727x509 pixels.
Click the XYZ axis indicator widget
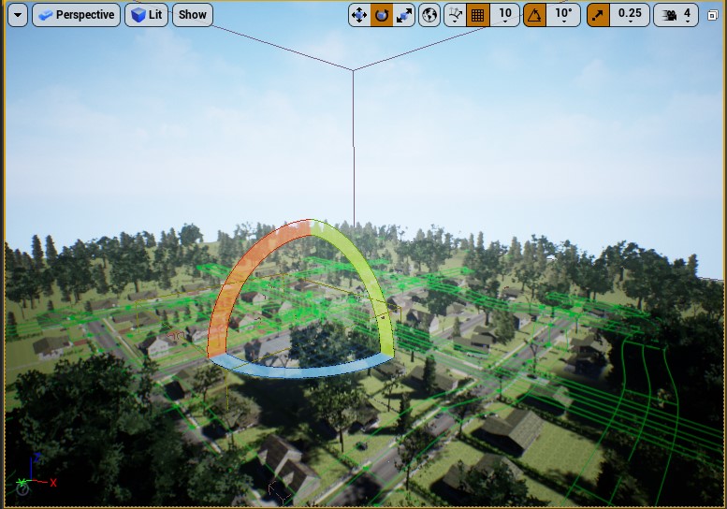coord(36,474)
